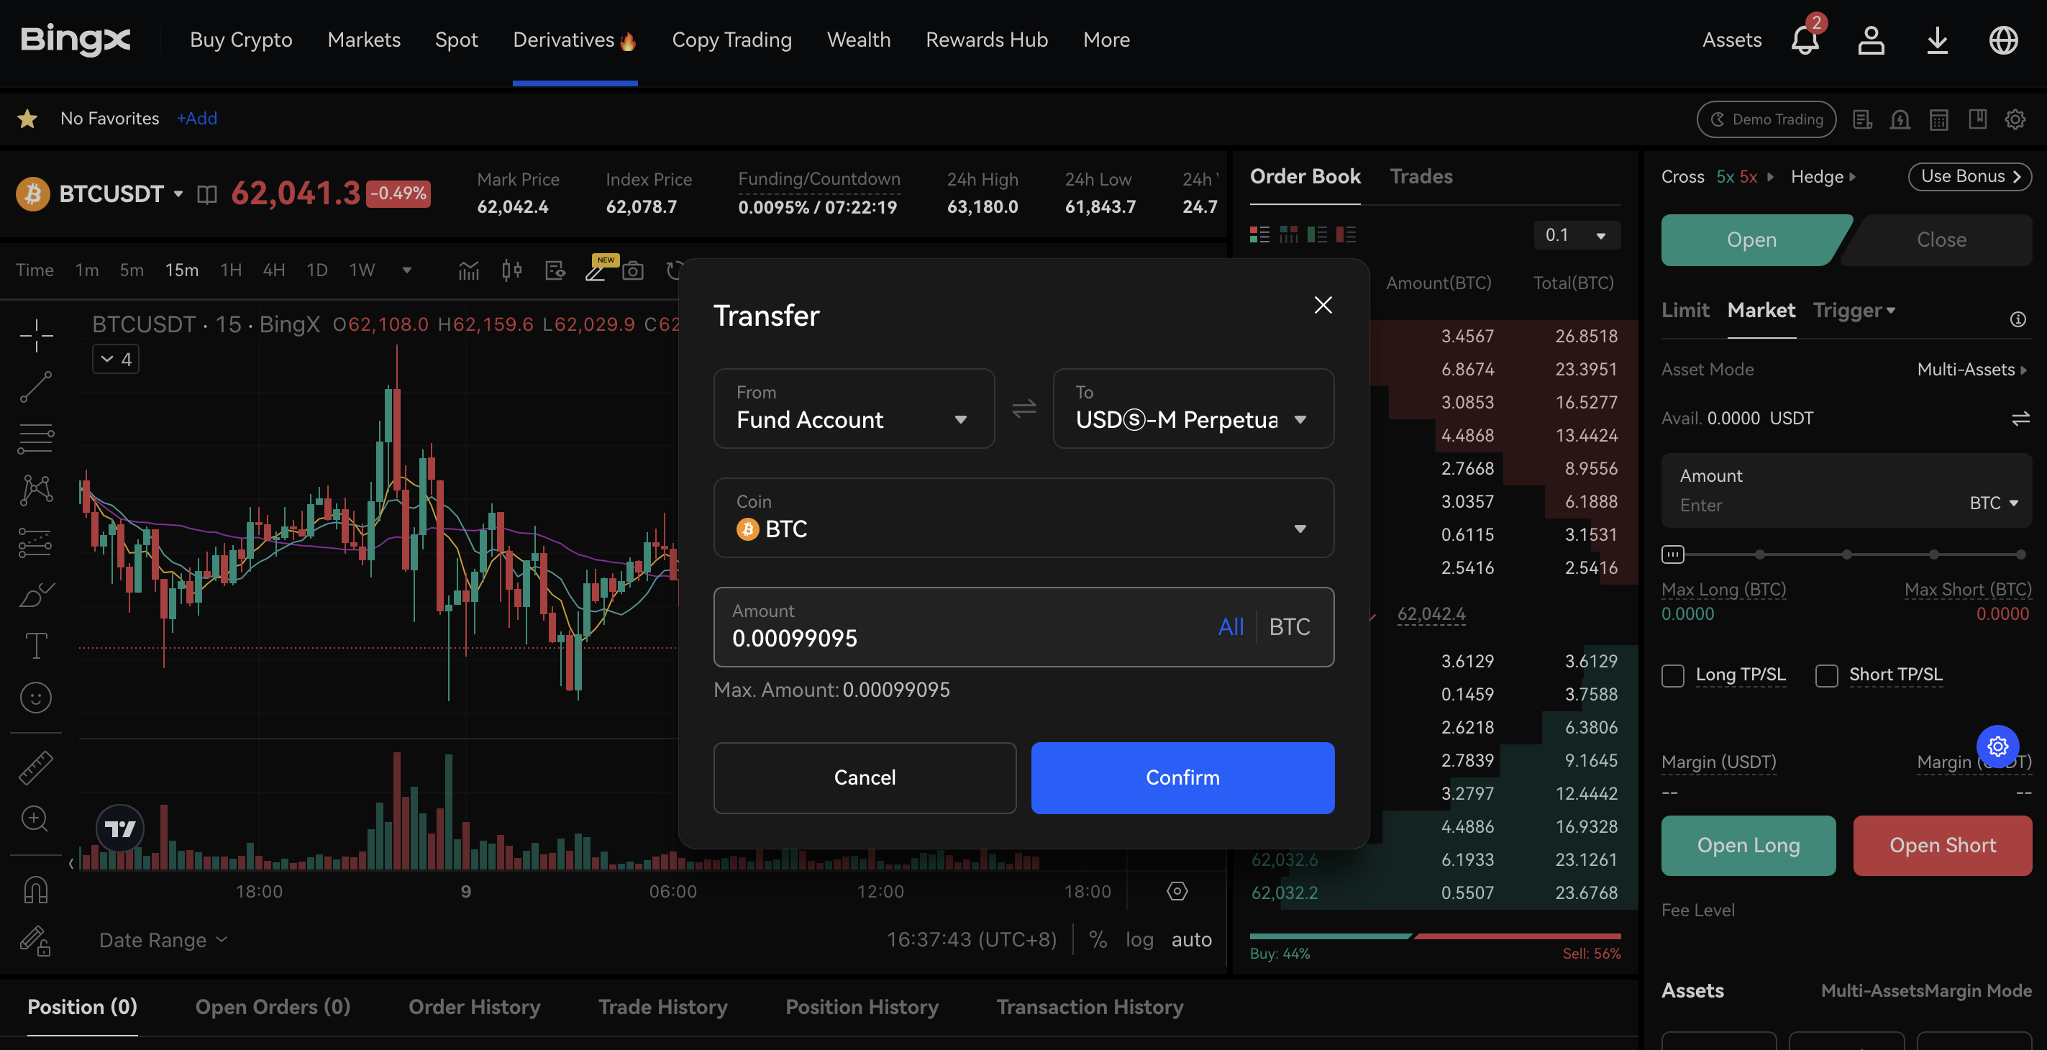The height and width of the screenshot is (1050, 2047).
Task: Click the amount percentage slider handle
Action: tap(1672, 554)
